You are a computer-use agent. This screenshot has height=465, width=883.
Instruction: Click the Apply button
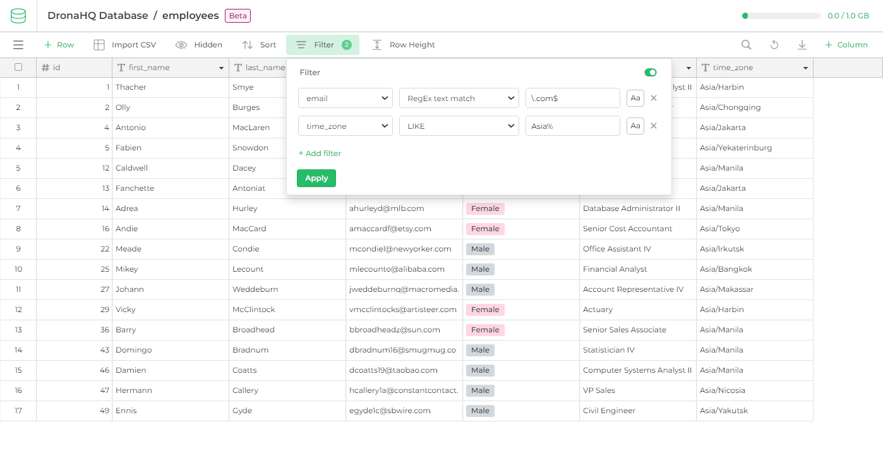pyautogui.click(x=316, y=178)
